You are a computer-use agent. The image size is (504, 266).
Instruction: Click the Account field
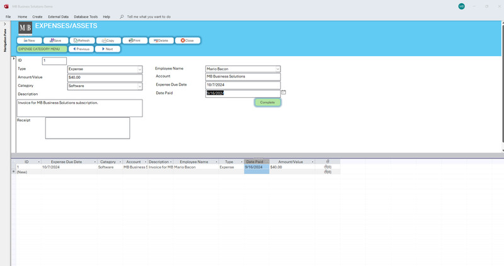pyautogui.click(x=243, y=76)
